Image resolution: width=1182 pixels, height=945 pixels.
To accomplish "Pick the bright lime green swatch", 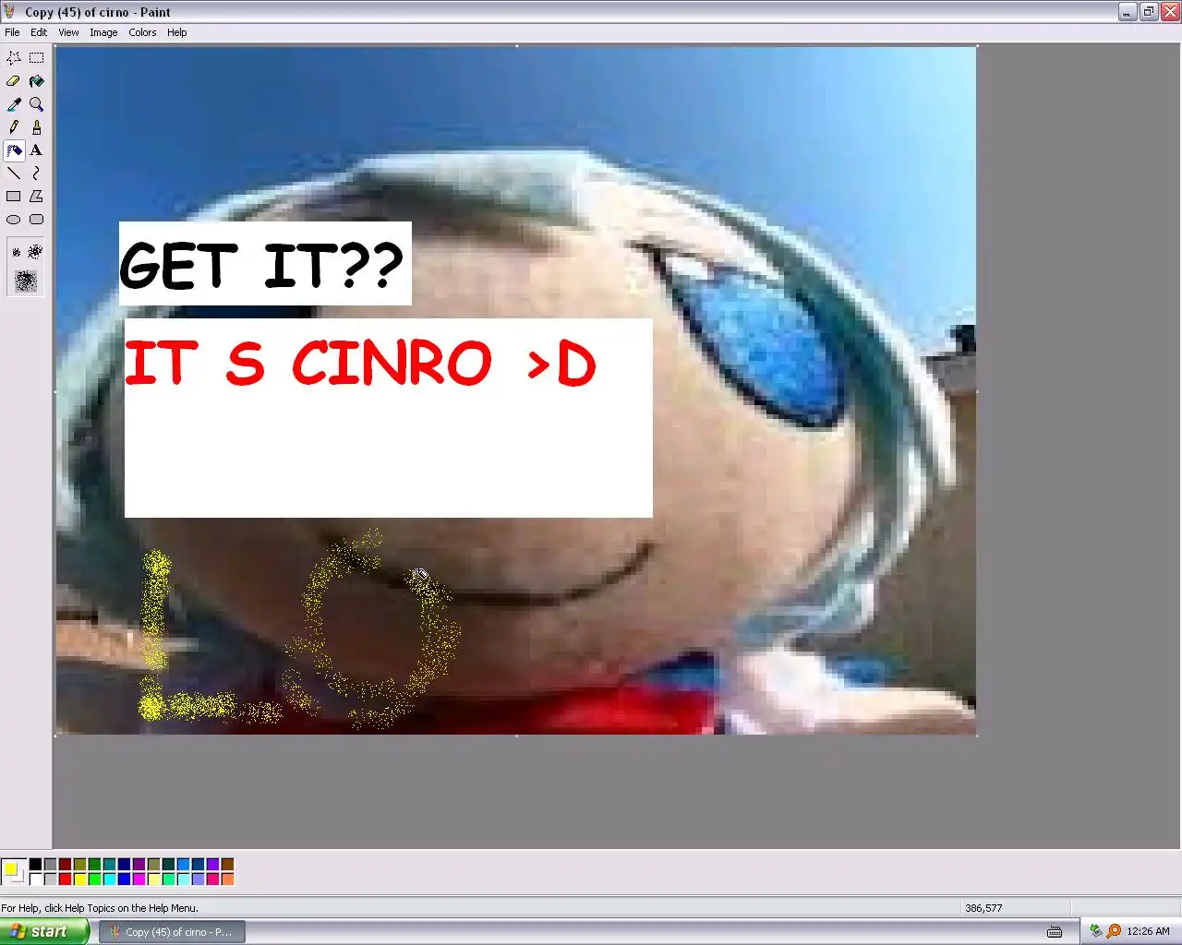I will (94, 879).
